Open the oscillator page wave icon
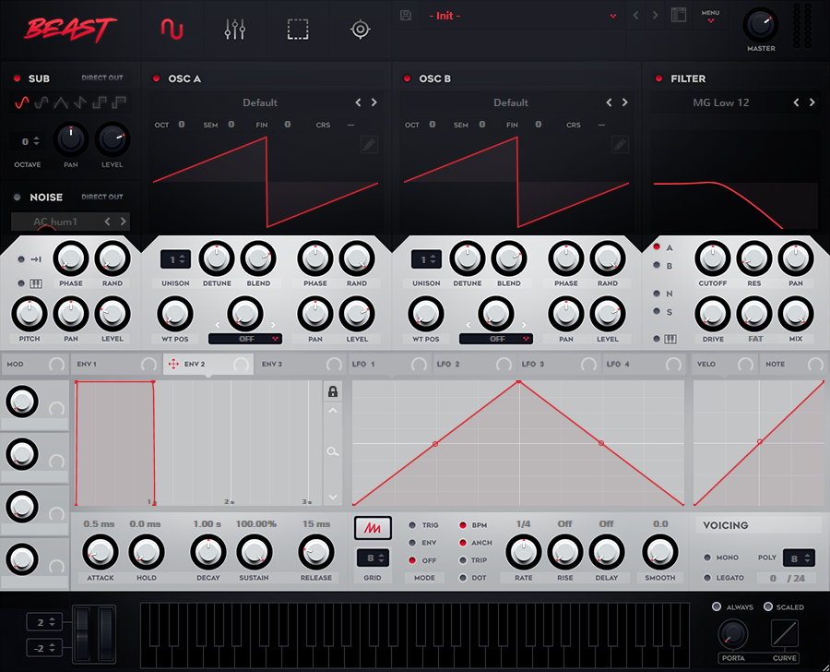This screenshot has width=830, height=672. [x=172, y=29]
